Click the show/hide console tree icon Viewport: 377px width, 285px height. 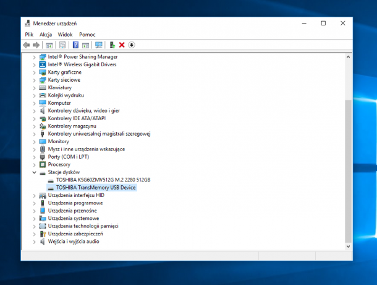tap(49, 45)
